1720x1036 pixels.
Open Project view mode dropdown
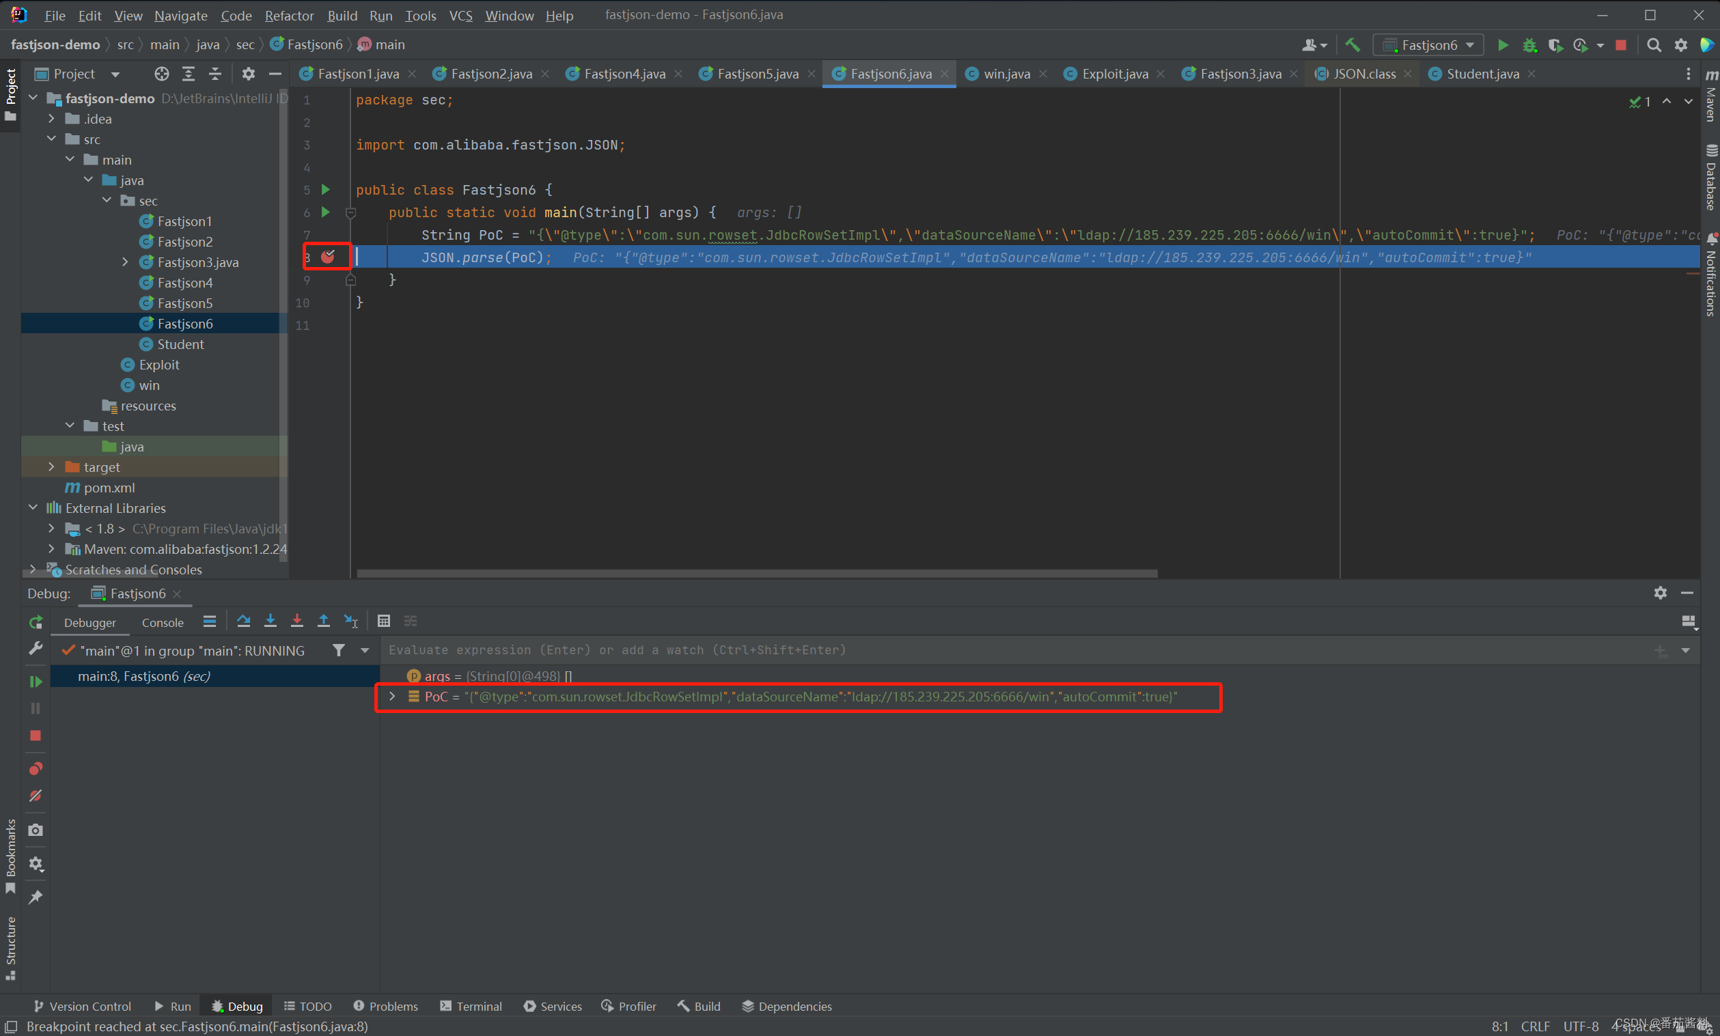tap(115, 74)
